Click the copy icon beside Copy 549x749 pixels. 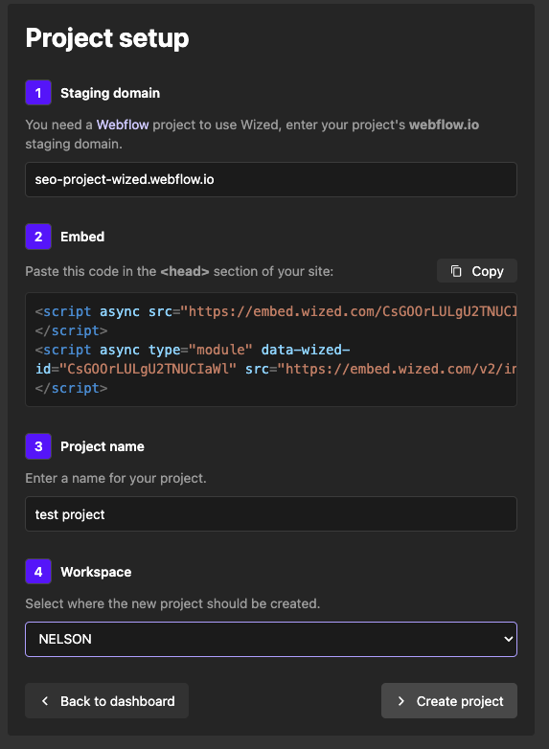pos(456,271)
